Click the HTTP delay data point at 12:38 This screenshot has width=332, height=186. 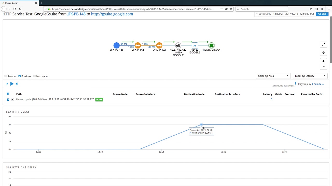201,125
